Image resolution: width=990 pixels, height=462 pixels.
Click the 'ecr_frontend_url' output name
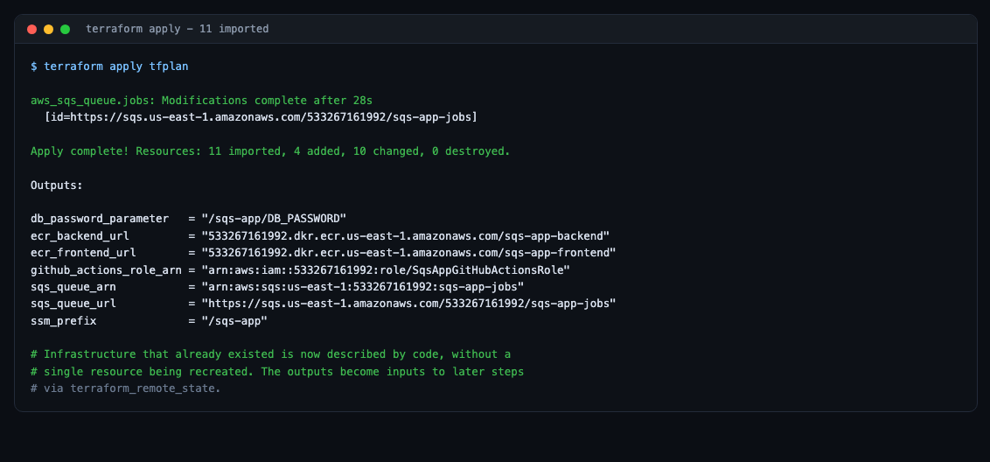pos(83,253)
